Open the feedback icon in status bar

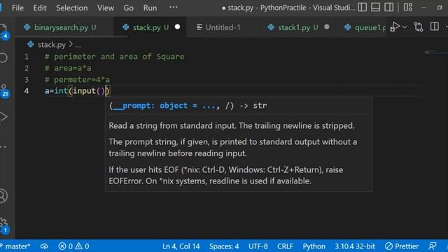[433, 246]
